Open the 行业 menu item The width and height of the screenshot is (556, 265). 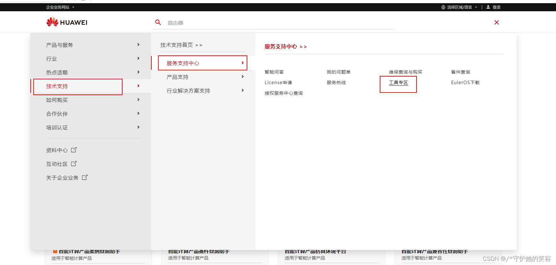(x=52, y=59)
